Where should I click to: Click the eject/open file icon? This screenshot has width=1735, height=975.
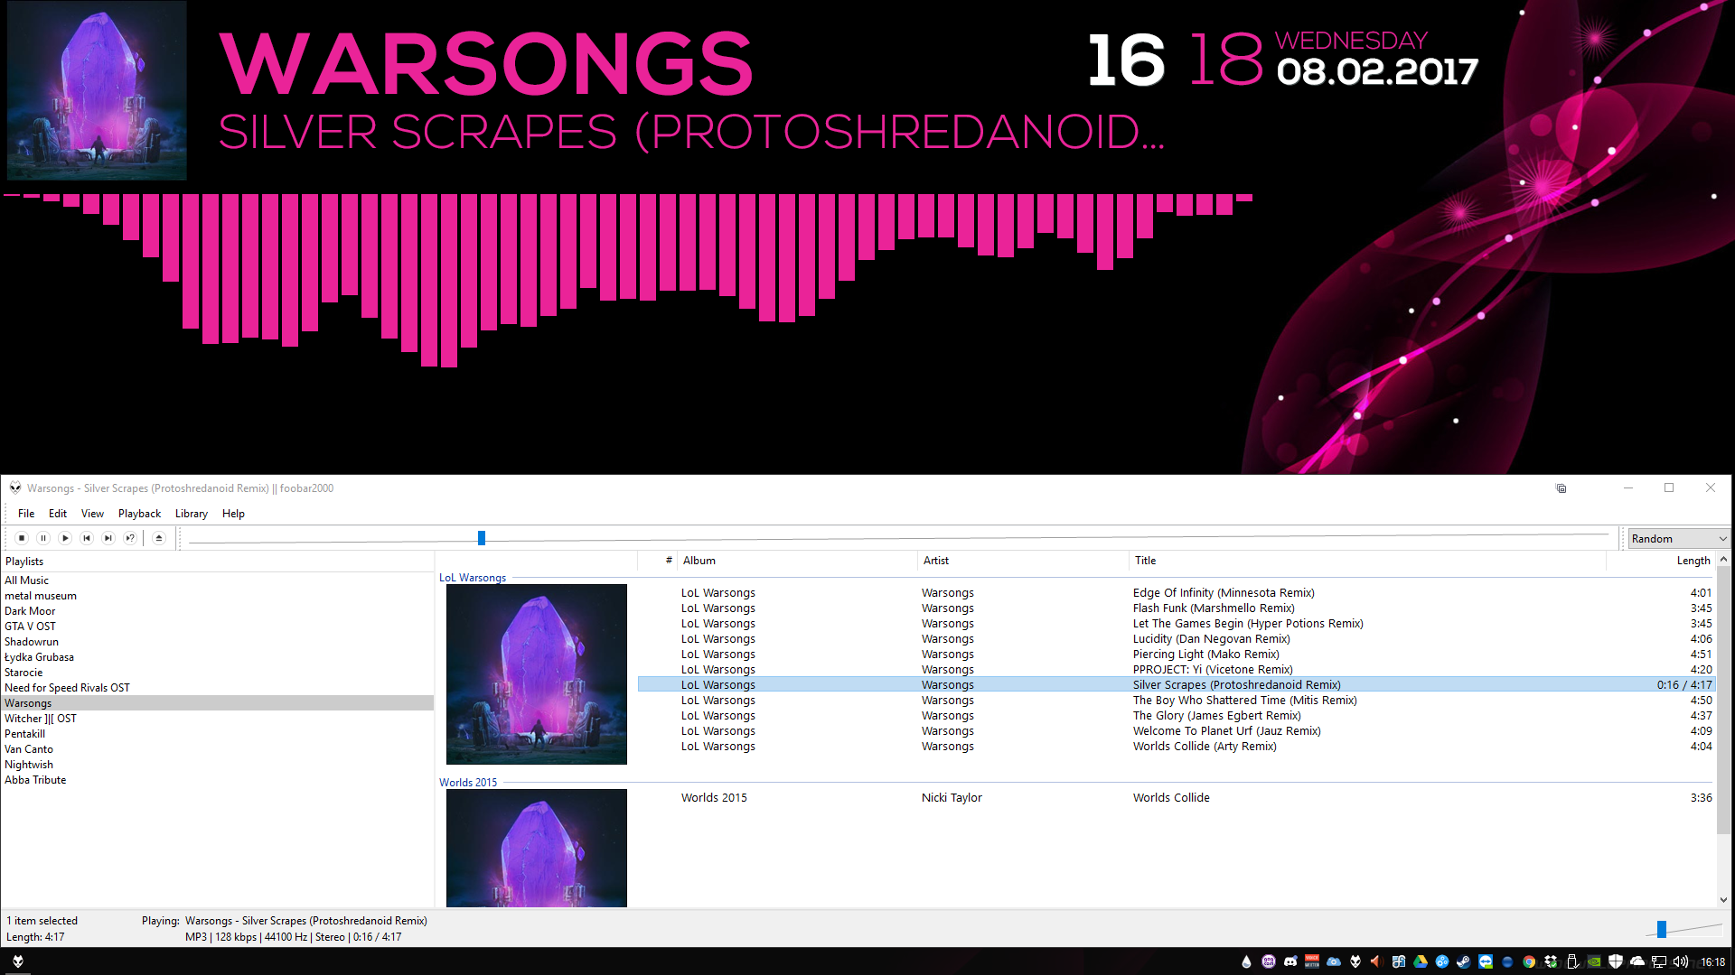[159, 538]
